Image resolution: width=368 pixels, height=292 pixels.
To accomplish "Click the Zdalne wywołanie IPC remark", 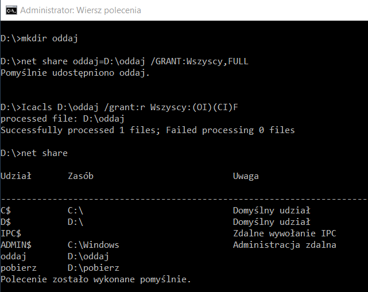I will [284, 233].
